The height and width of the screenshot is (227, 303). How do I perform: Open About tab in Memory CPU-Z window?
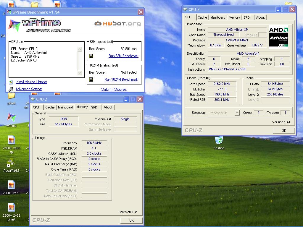pos(108,107)
